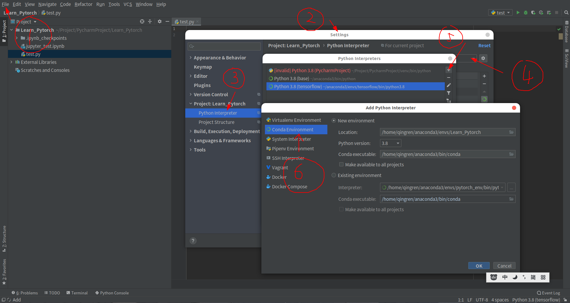Expand the .ipynb_checkpoints folder

17,38
